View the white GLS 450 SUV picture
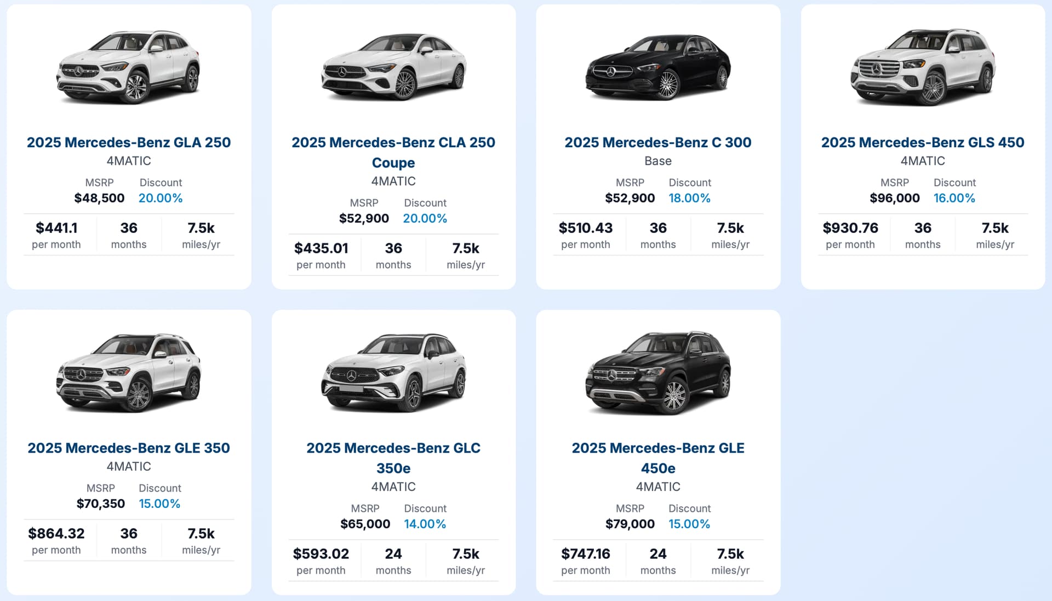The width and height of the screenshot is (1052, 601). pos(923,67)
